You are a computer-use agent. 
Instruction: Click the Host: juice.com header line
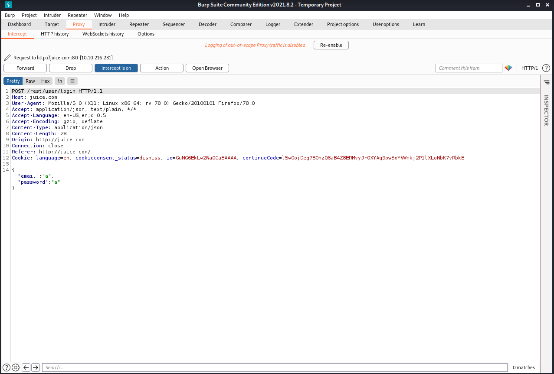pos(34,97)
